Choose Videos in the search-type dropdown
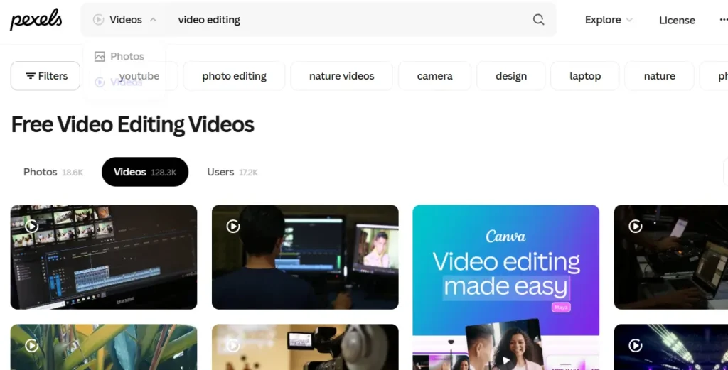 tap(119, 82)
